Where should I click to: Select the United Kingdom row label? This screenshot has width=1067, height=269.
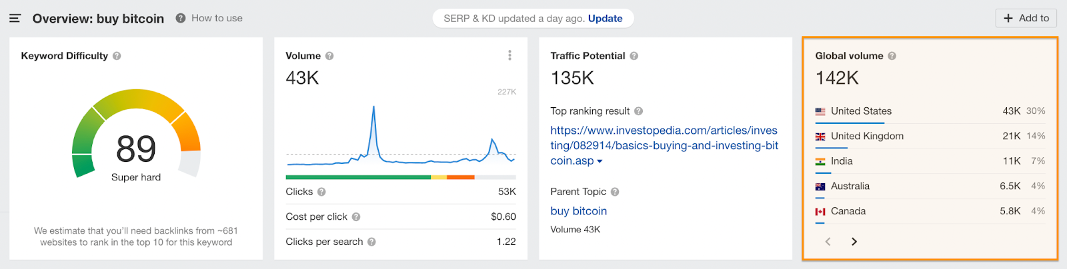[867, 136]
